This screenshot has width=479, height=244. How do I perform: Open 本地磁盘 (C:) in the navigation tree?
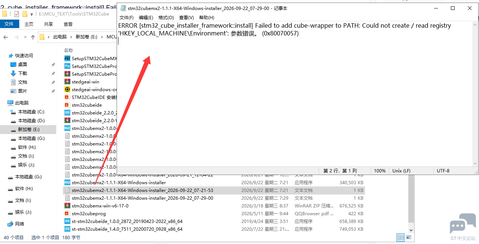click(31, 111)
